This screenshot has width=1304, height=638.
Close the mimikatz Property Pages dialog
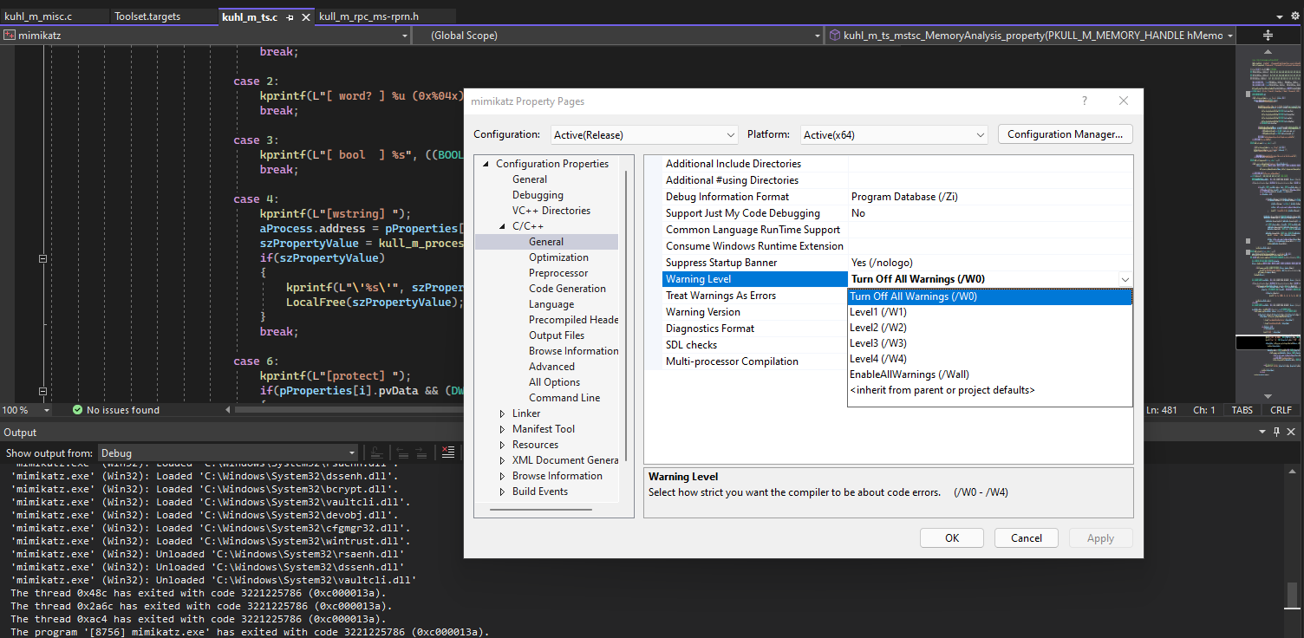(x=1124, y=101)
